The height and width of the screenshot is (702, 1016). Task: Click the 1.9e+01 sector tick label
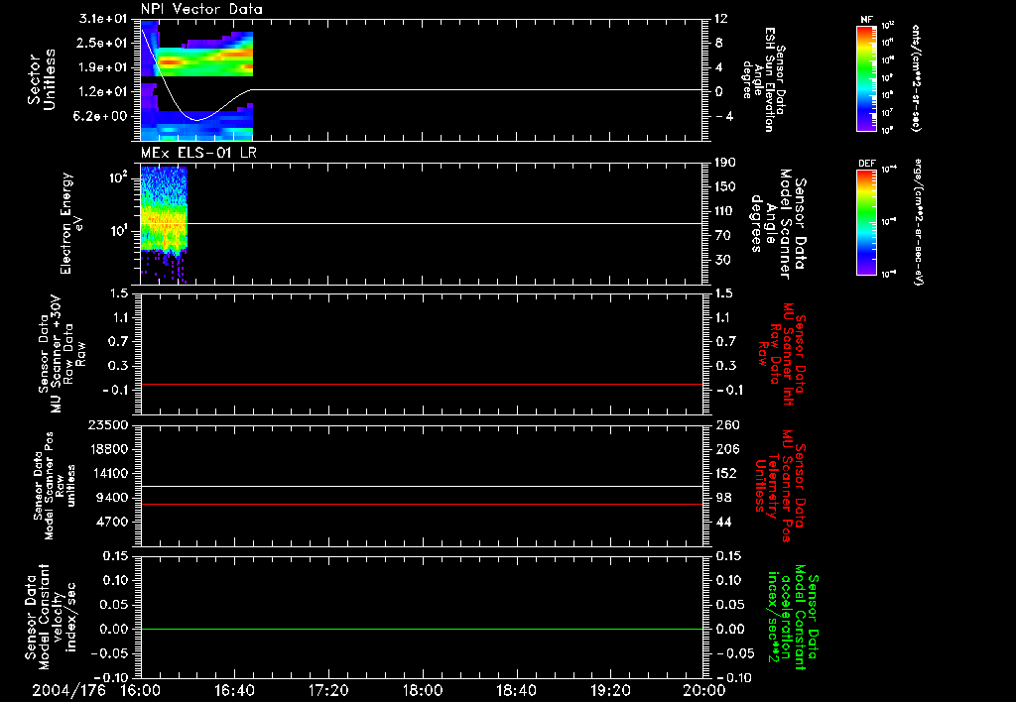click(x=103, y=67)
